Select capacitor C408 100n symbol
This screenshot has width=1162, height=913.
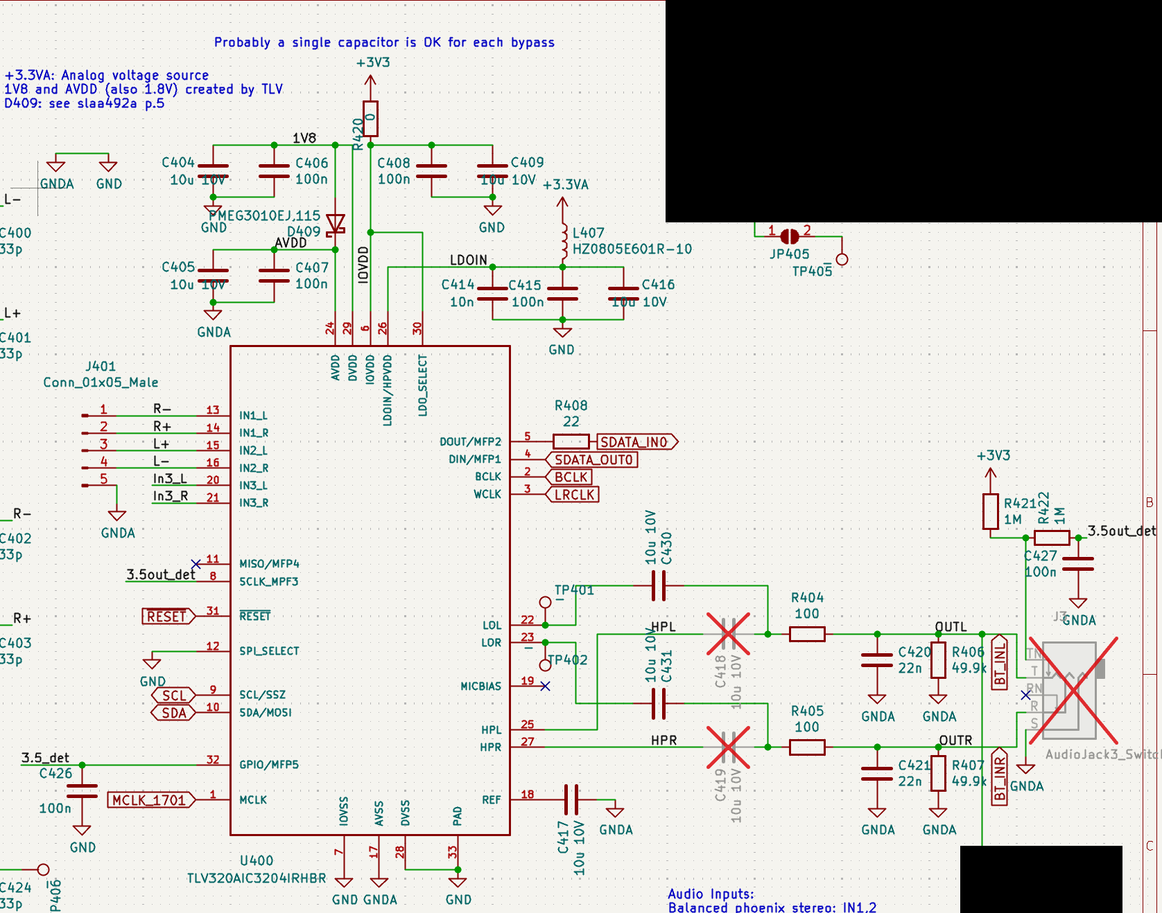tap(431, 171)
